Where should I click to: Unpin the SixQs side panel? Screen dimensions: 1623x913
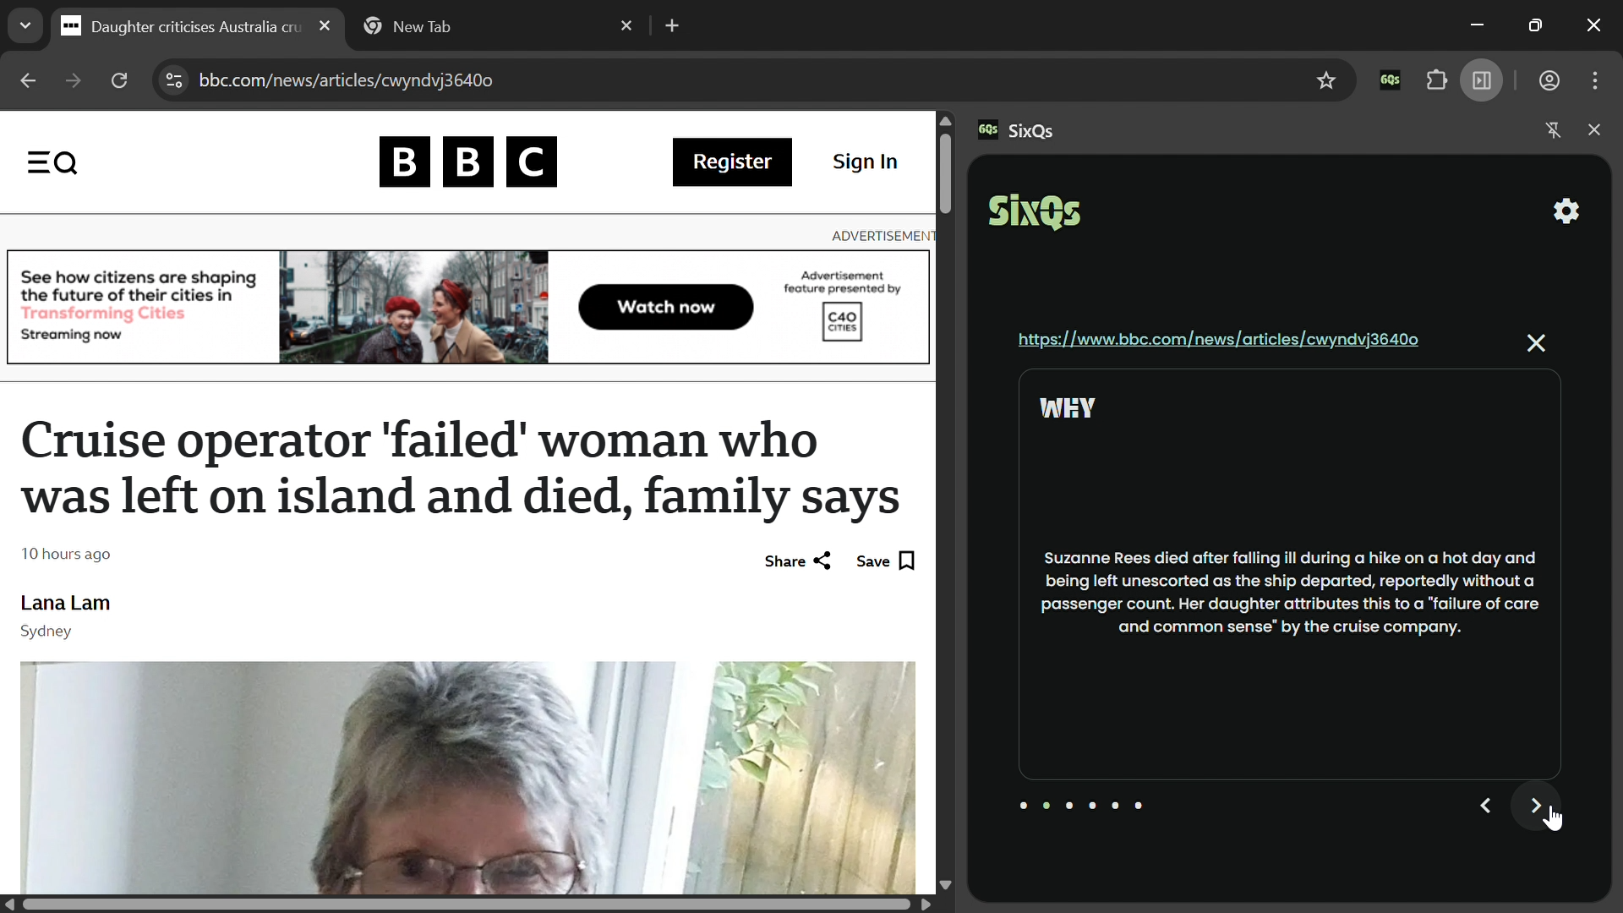pyautogui.click(x=1553, y=130)
